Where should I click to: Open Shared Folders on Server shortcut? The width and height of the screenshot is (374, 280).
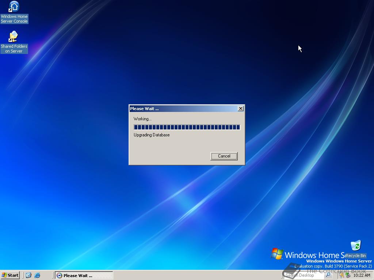[x=14, y=42]
